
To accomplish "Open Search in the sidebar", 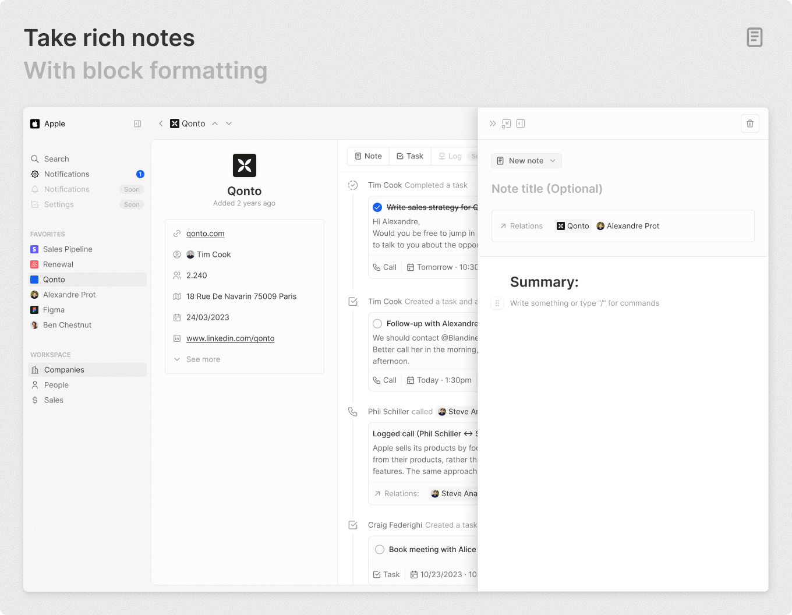I will point(56,159).
